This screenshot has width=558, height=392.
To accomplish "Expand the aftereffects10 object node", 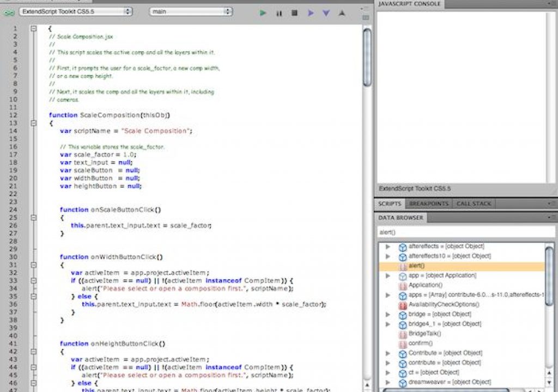I will pos(388,256).
